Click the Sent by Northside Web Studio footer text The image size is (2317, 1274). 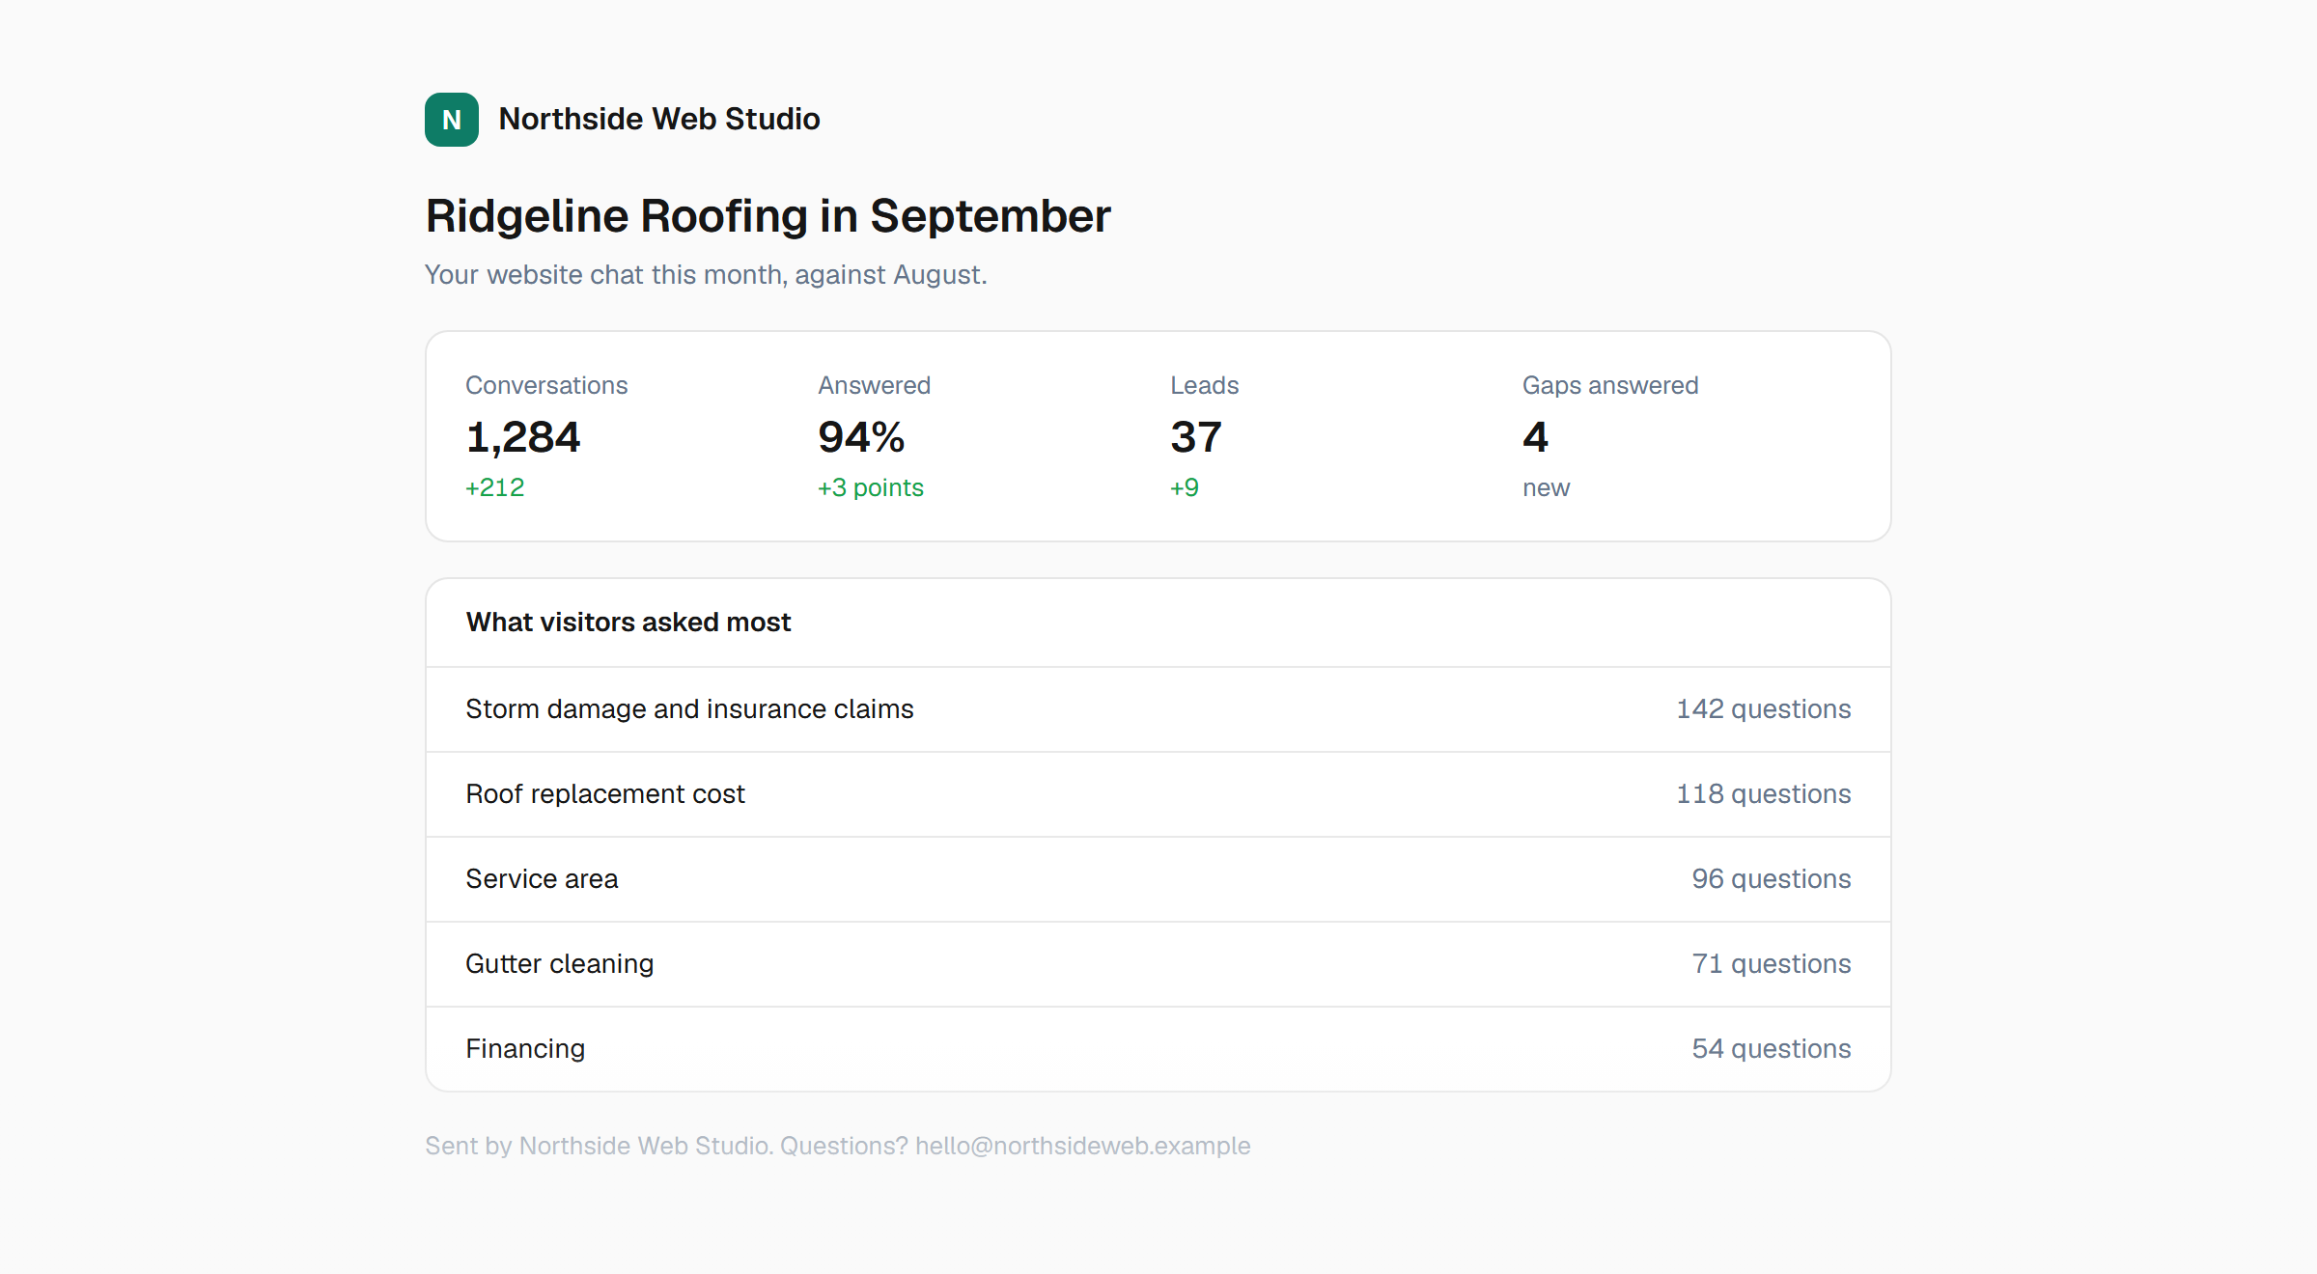[x=599, y=1146]
